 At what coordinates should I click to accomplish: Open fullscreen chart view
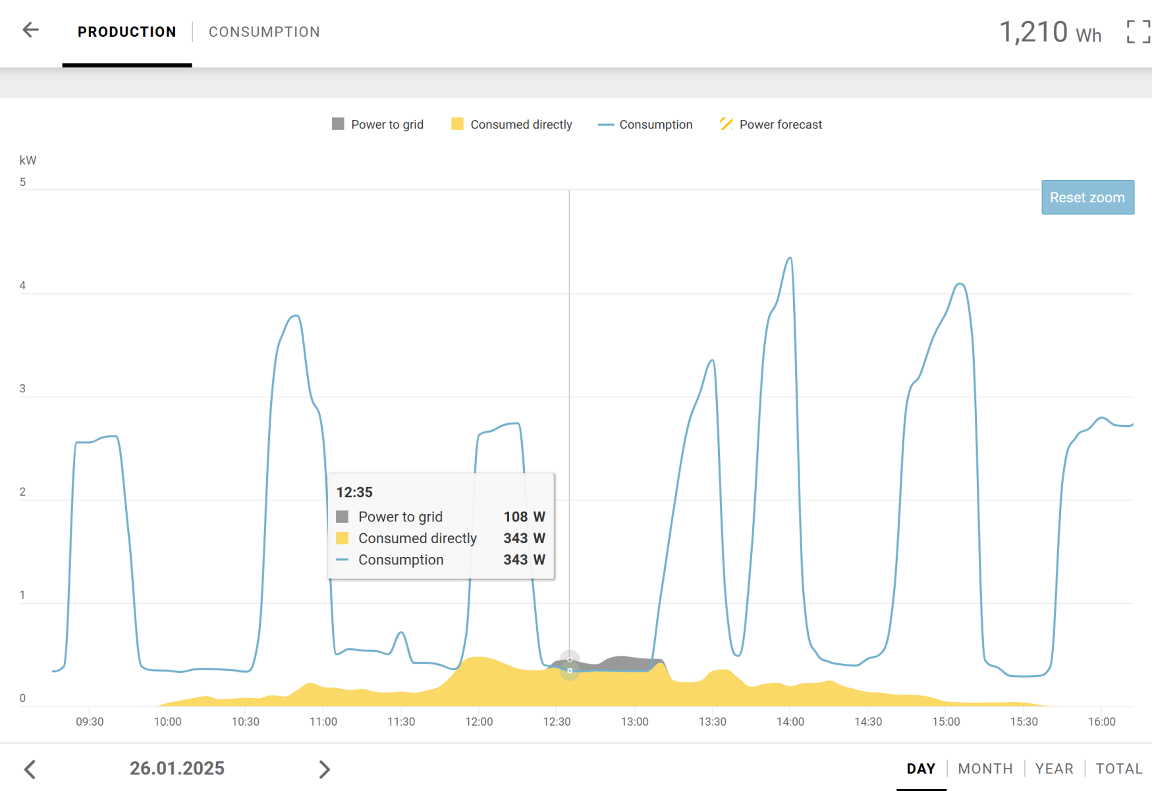coord(1138,31)
